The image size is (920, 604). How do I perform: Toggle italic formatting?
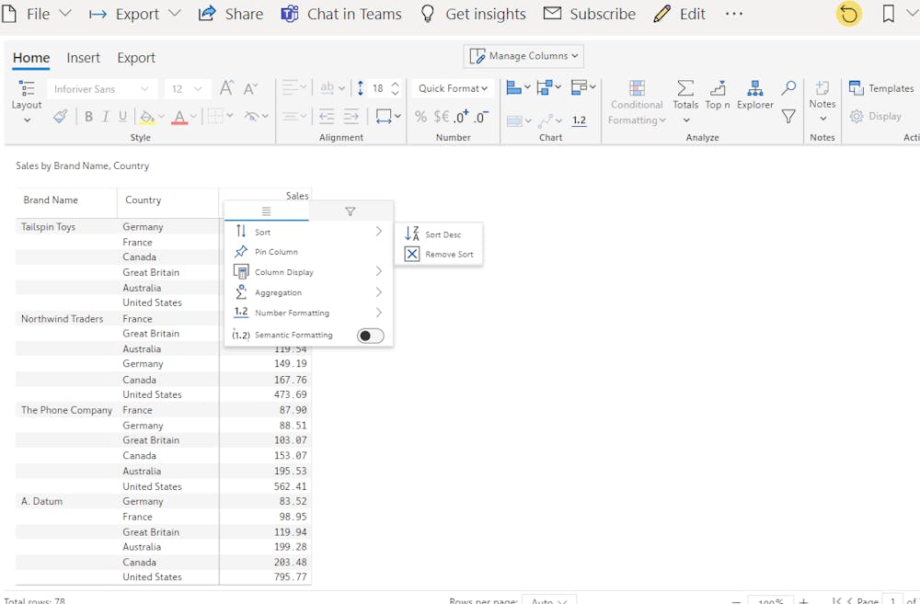pos(106,117)
